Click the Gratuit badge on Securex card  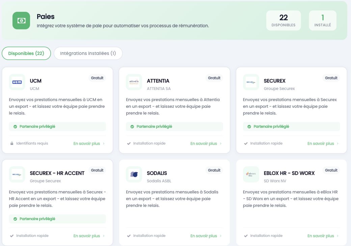[331, 78]
